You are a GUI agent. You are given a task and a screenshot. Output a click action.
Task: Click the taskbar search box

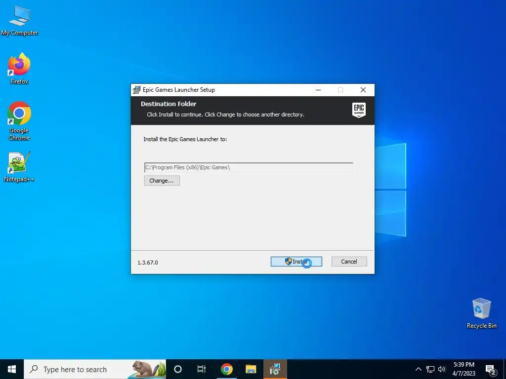95,369
